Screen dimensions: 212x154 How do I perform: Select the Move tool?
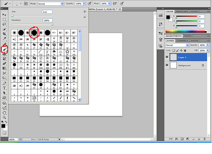pyautogui.click(x=4, y=14)
